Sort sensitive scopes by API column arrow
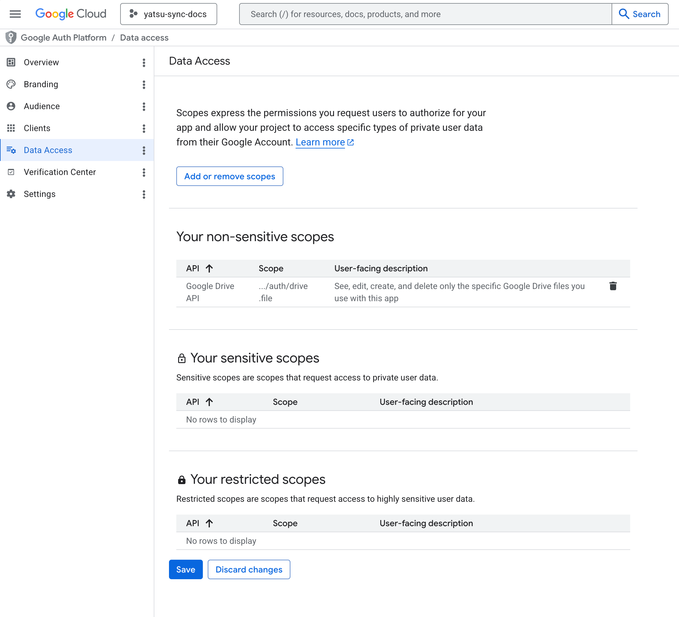The width and height of the screenshot is (679, 617). click(209, 402)
